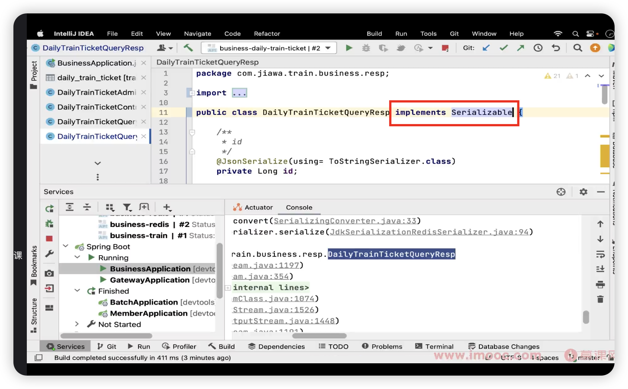Clear console with trash icon
Image resolution: width=628 pixels, height=389 pixels.
pos(600,299)
